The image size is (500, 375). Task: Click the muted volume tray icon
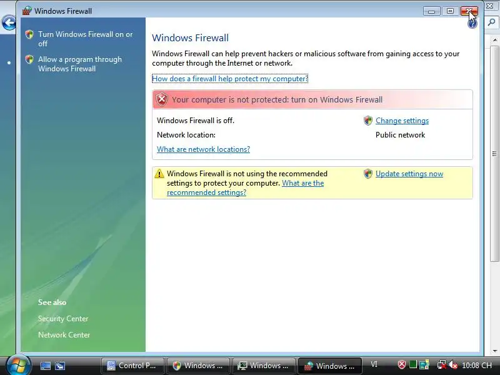coord(452,365)
